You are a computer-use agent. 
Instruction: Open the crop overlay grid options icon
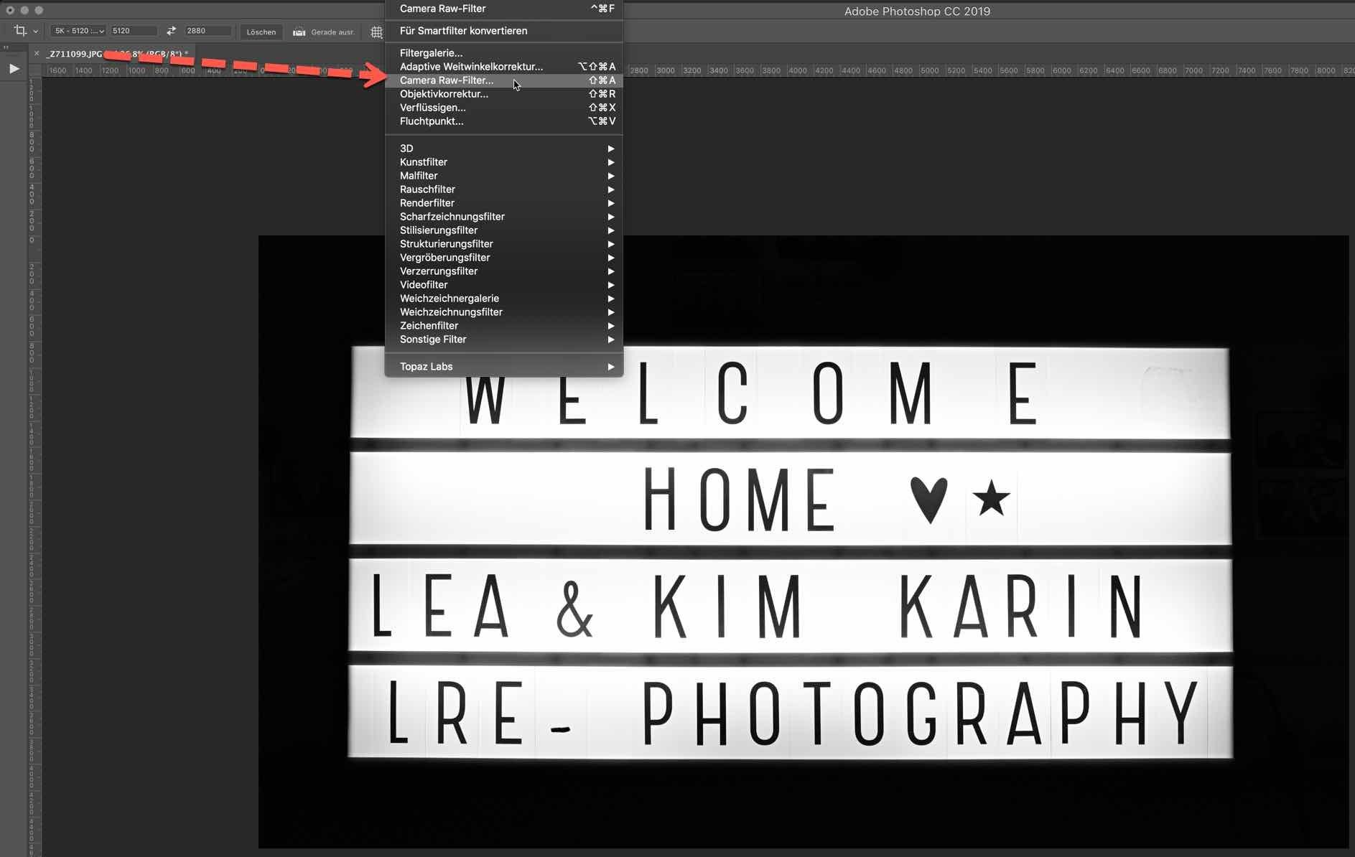(376, 32)
